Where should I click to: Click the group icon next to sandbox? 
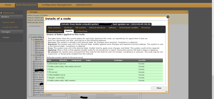tap(34, 93)
